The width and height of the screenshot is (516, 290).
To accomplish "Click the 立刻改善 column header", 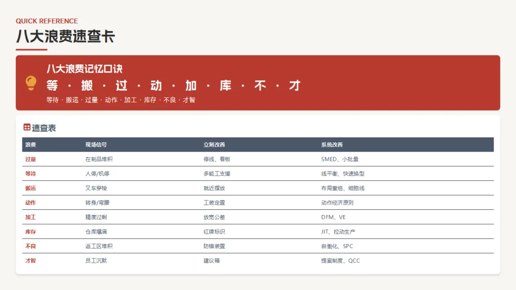I will click(214, 145).
